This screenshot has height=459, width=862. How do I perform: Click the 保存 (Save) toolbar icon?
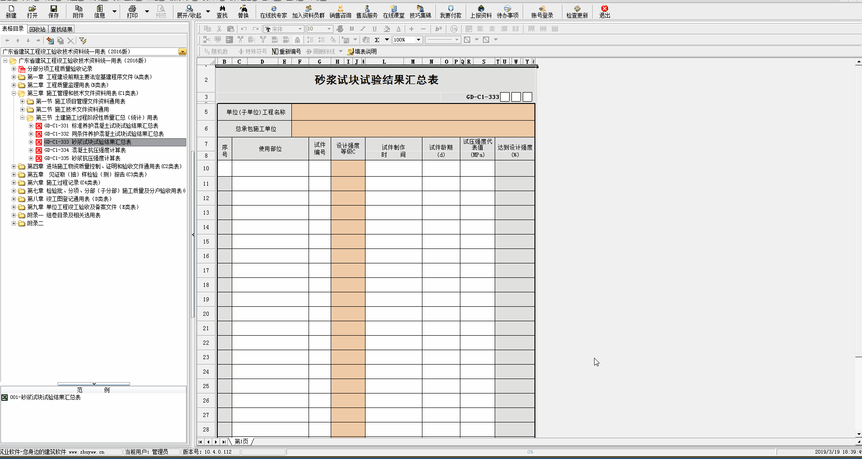click(x=53, y=11)
